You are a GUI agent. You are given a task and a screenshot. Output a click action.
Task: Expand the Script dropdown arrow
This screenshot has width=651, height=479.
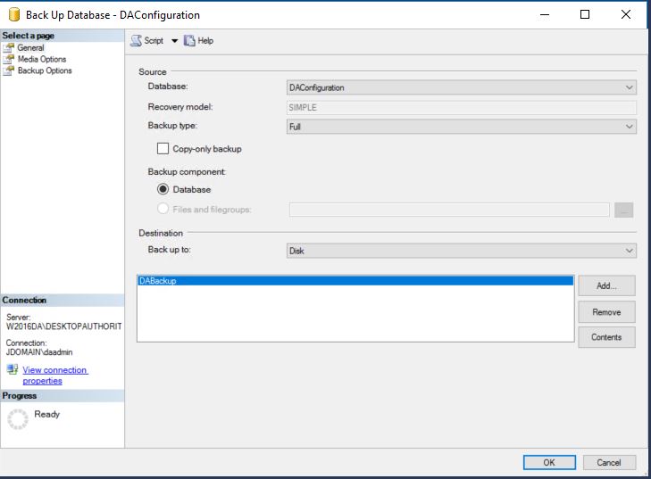pyautogui.click(x=174, y=41)
